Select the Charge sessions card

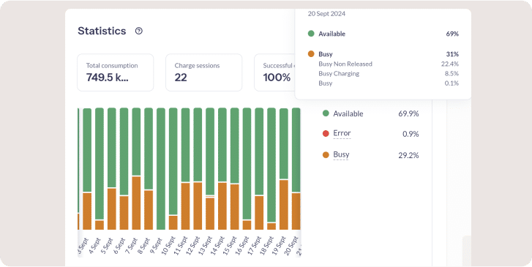(x=204, y=72)
